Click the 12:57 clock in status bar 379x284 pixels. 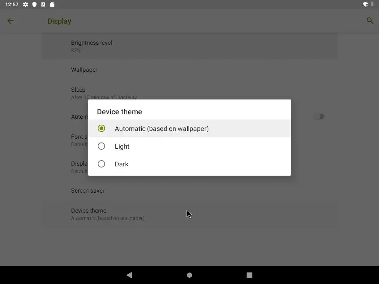(x=12, y=4)
